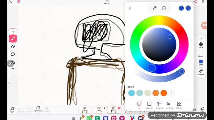Close the project with the top-left X
Screen dimensions: 214x120
click(11, 2)
